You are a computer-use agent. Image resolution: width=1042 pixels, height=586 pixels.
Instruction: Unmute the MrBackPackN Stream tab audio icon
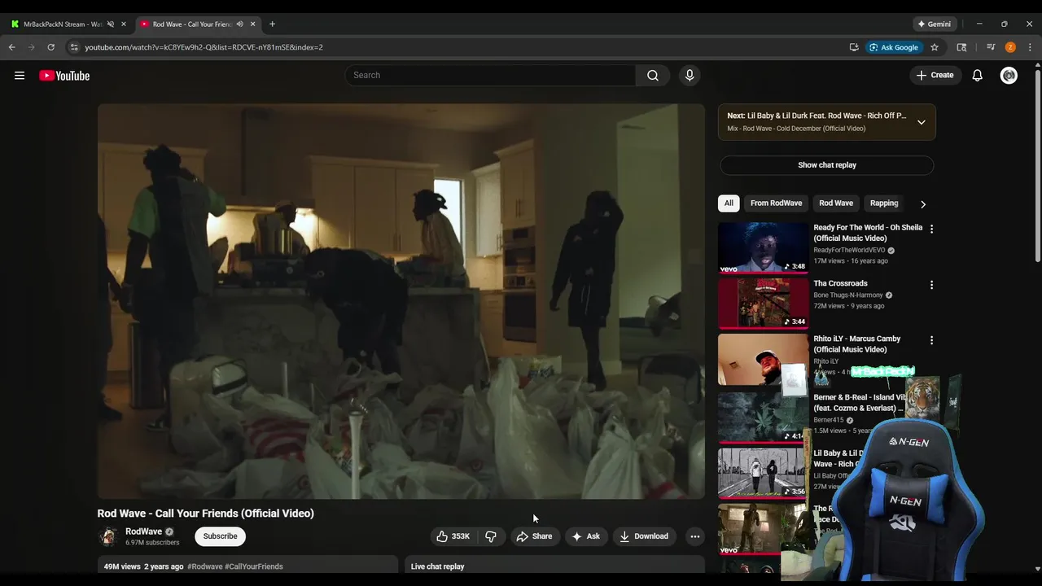click(x=111, y=24)
